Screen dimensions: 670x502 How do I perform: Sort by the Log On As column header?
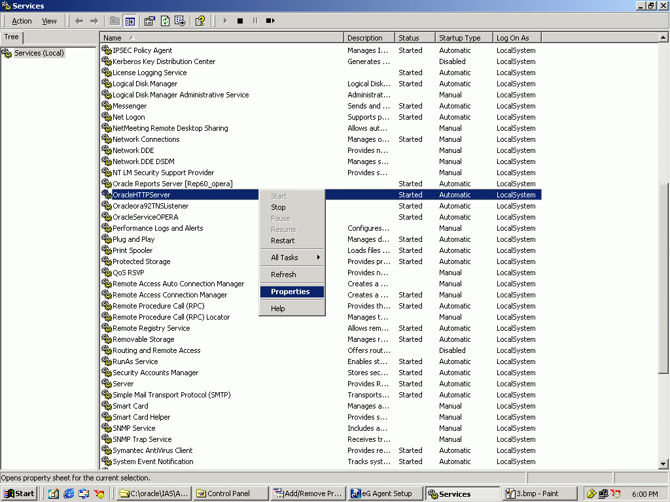(x=517, y=37)
